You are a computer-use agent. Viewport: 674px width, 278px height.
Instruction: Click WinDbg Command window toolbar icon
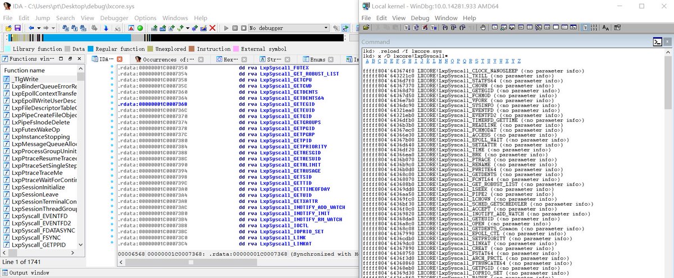494,27
